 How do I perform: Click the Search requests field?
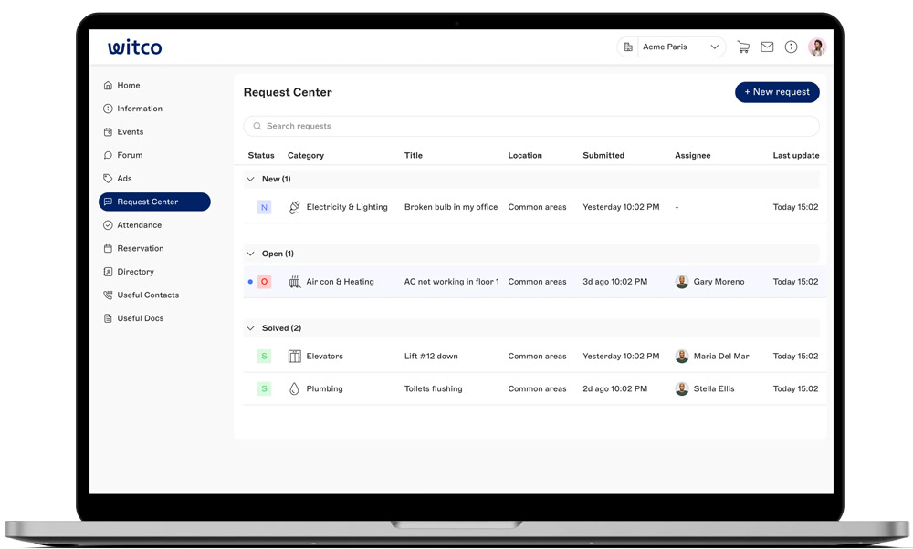pos(531,127)
